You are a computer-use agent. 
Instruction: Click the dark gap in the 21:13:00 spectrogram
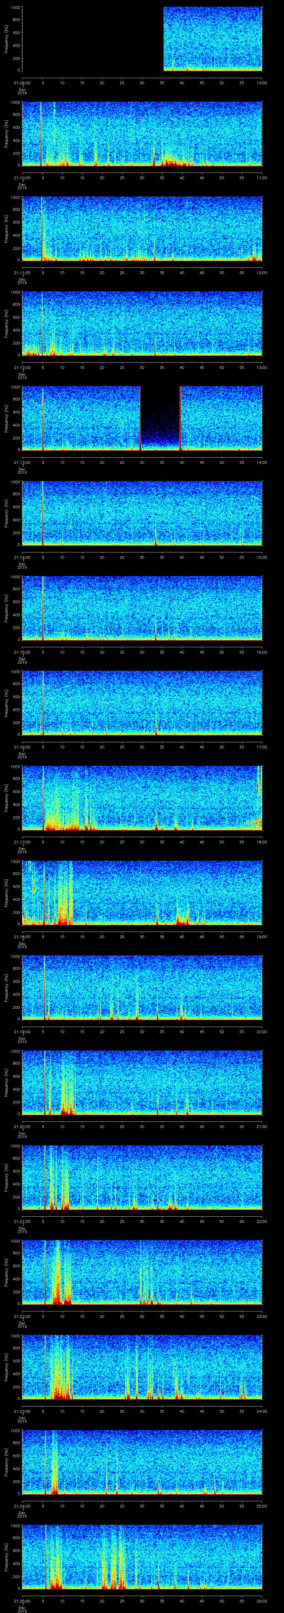[x=160, y=418]
